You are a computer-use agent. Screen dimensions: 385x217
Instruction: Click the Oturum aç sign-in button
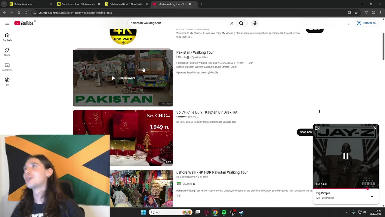(x=366, y=23)
